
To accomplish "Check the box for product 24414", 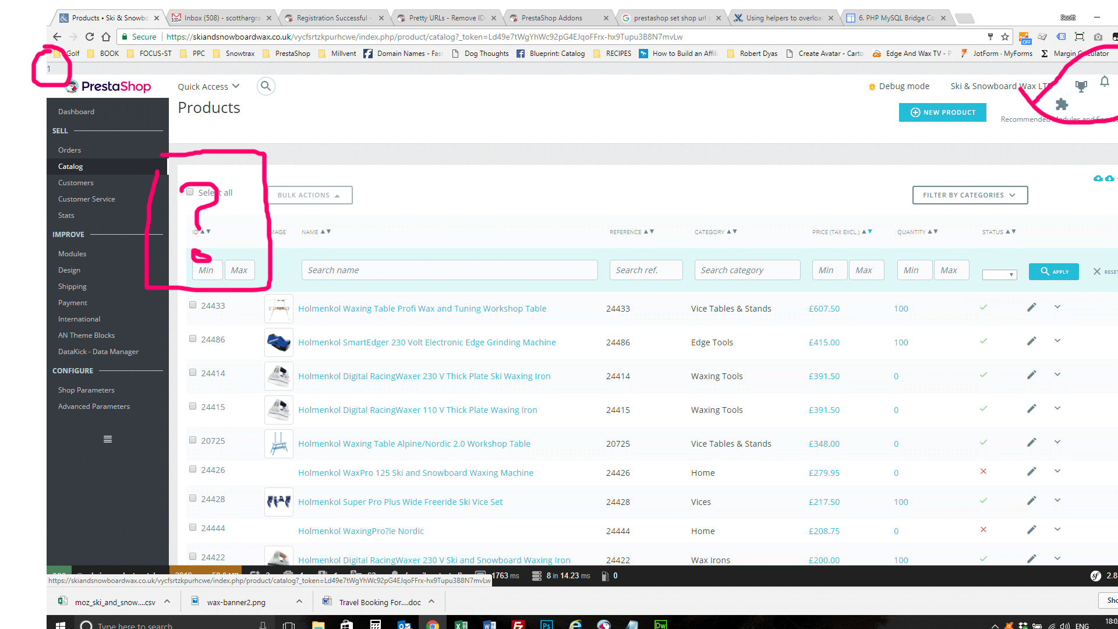I will (x=193, y=373).
